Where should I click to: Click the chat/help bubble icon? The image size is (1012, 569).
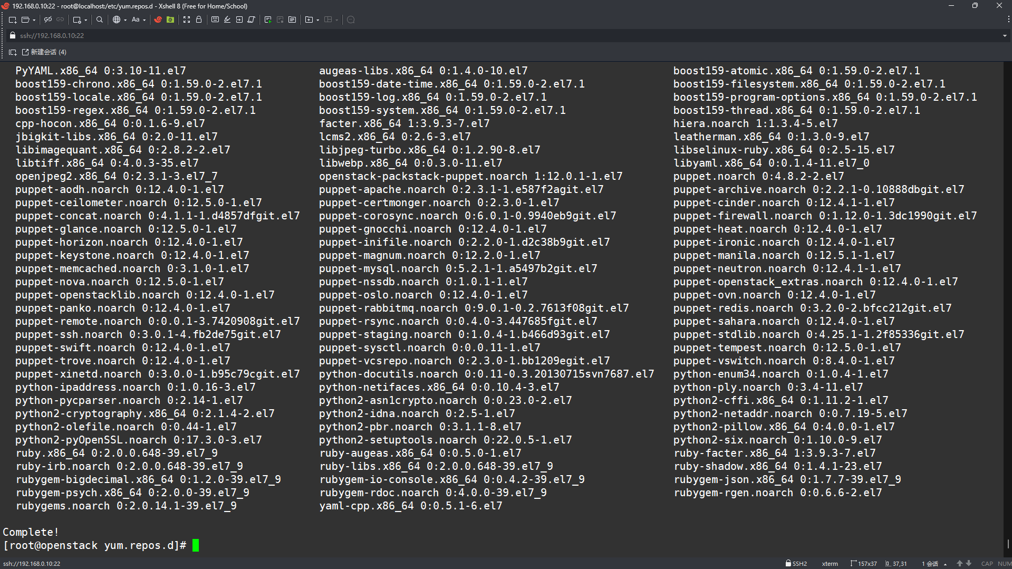point(351,20)
